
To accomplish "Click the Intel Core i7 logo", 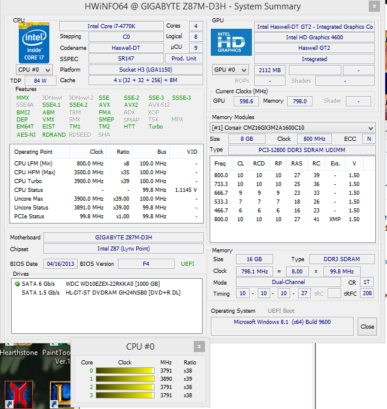I will pyautogui.click(x=34, y=43).
